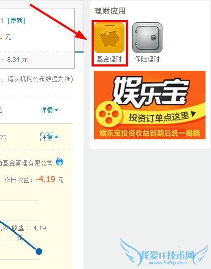Click the 理财应用 section heading
The width and height of the screenshot is (211, 269).
tap(110, 11)
